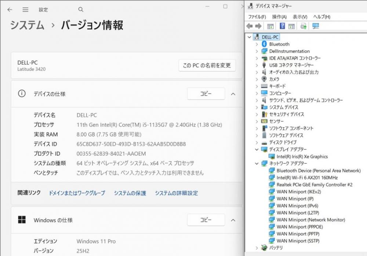The height and width of the screenshot is (256, 367).
Task: Open the システムの詳細設定 link
Action: [176, 193]
